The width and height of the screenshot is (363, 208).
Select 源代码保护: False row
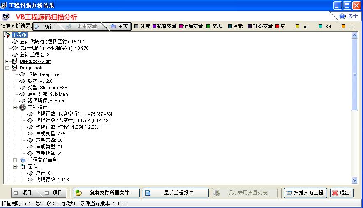[46, 101]
